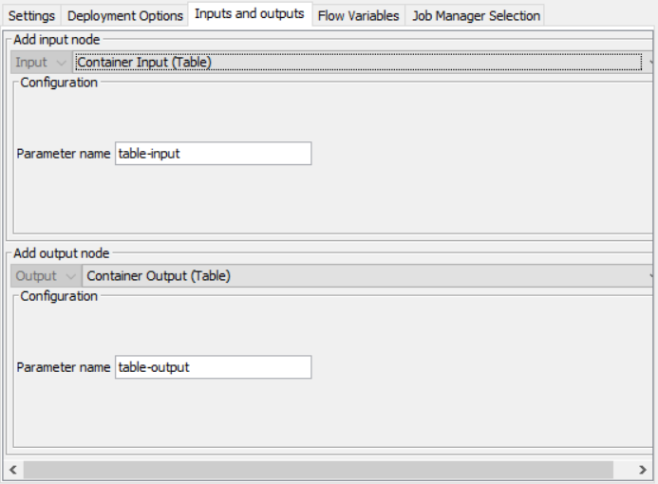Image resolution: width=658 pixels, height=484 pixels.
Task: Open the Deployment Options tab
Action: pos(124,15)
